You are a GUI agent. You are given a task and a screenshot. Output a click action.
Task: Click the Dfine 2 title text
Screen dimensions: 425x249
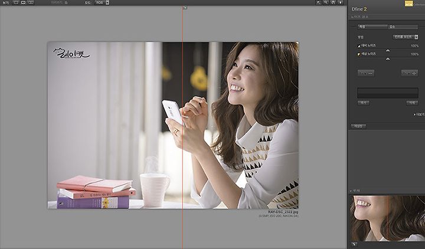point(359,9)
